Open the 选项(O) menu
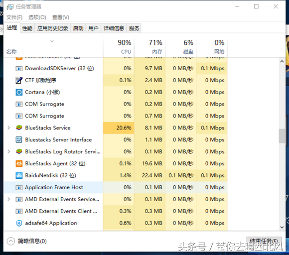This screenshot has height=255, width=289. pos(37,17)
